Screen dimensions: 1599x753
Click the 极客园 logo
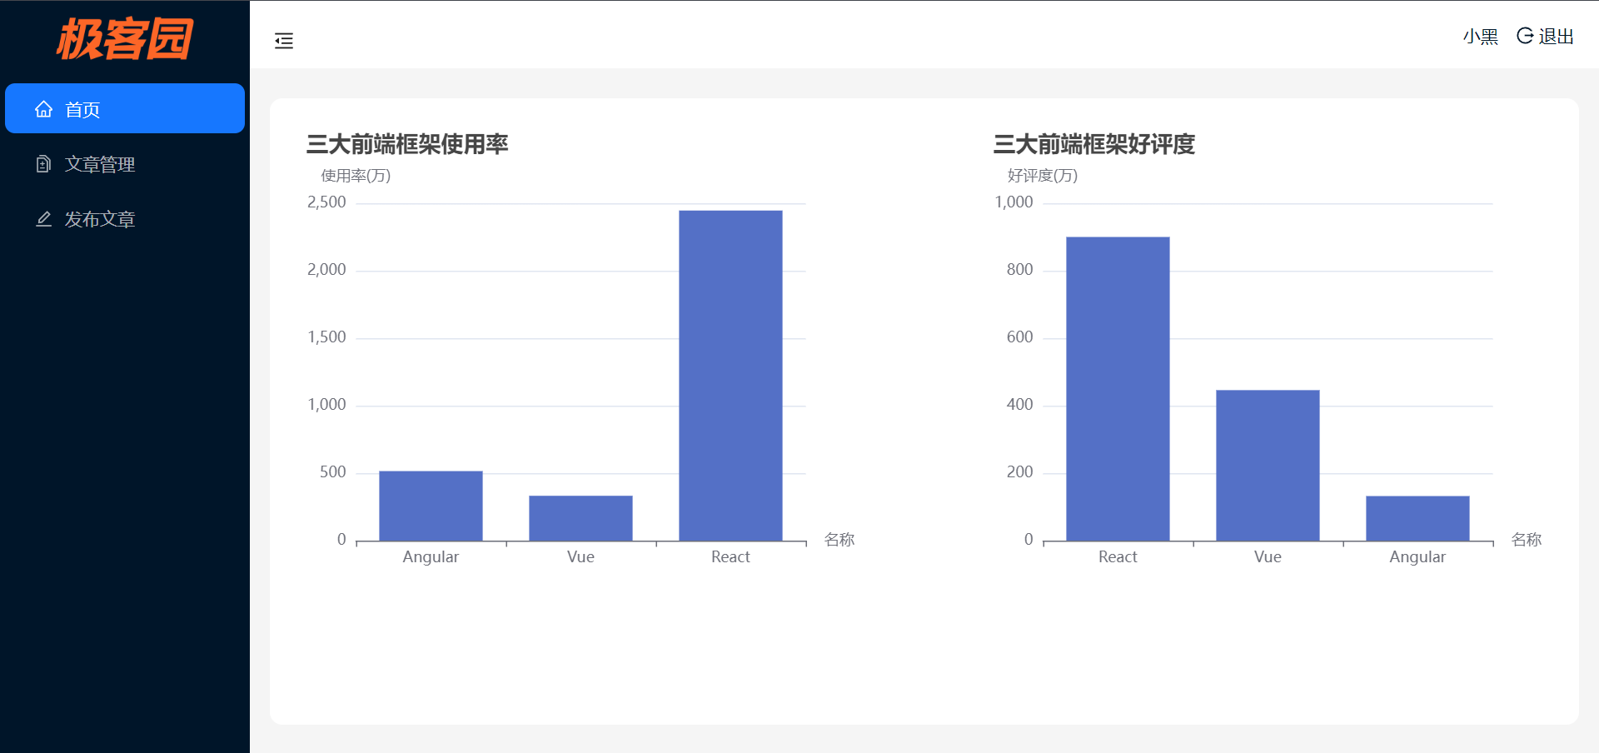click(x=125, y=38)
